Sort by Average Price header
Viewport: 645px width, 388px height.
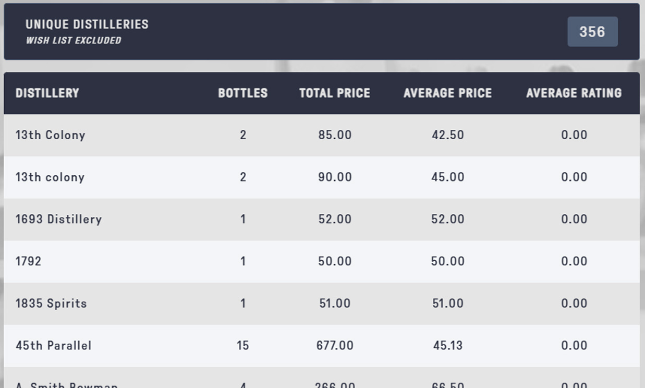447,93
